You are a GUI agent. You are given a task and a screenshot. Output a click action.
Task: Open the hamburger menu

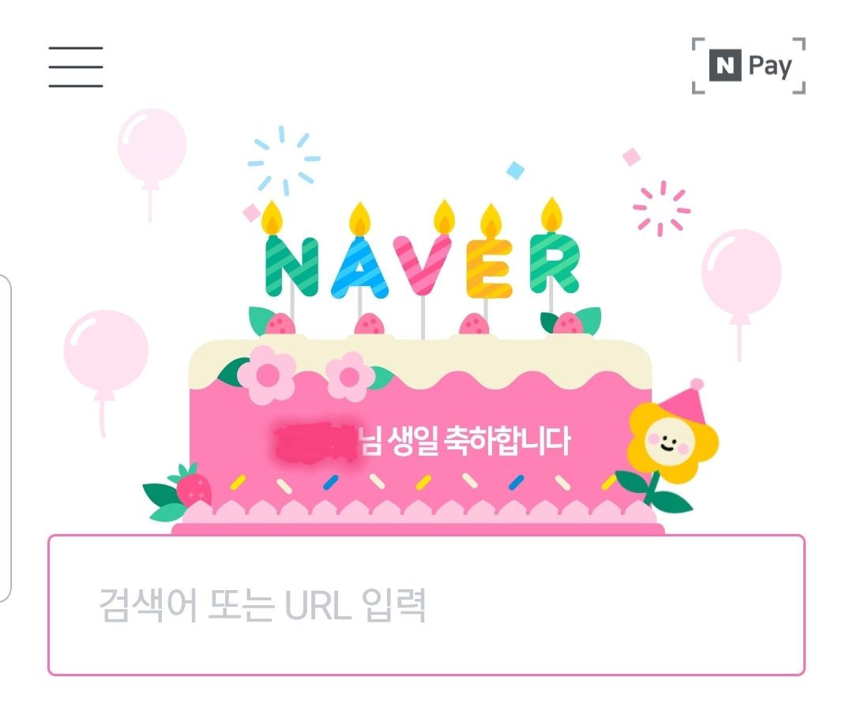pos(76,66)
